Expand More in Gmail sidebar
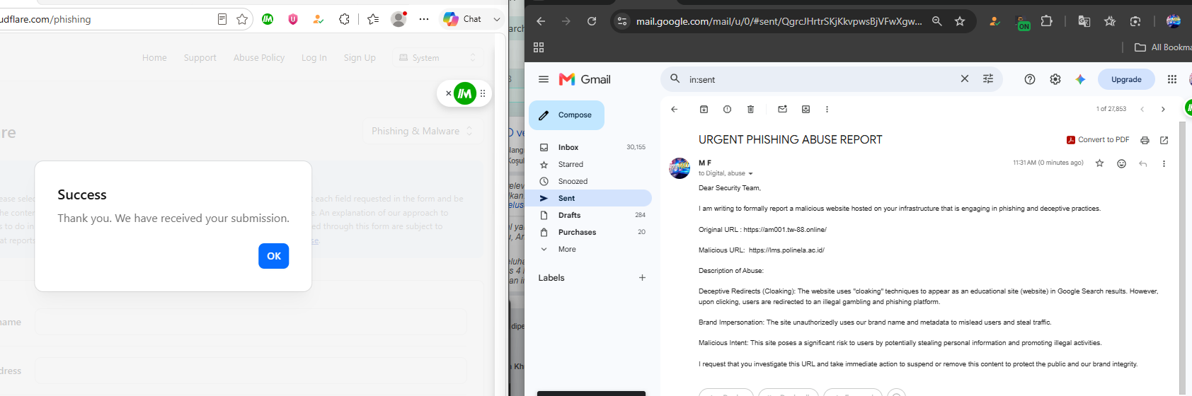This screenshot has height=396, width=1192. click(590, 249)
